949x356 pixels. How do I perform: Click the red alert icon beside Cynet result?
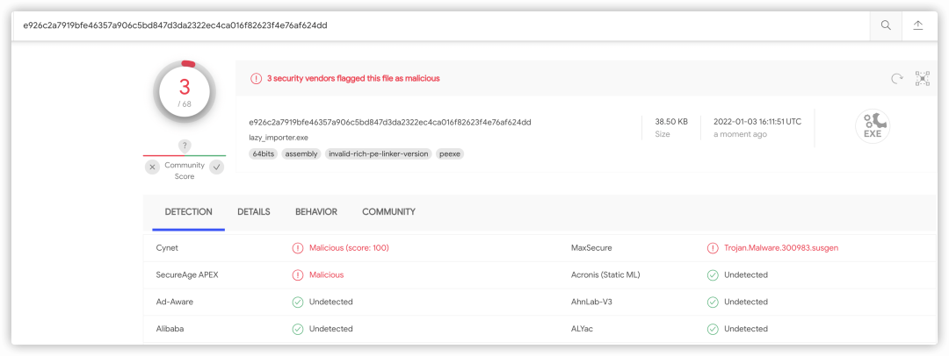(297, 248)
